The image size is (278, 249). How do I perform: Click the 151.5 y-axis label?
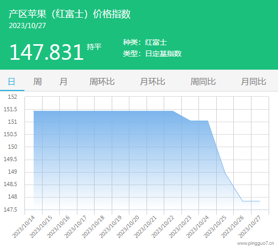pos(10,109)
